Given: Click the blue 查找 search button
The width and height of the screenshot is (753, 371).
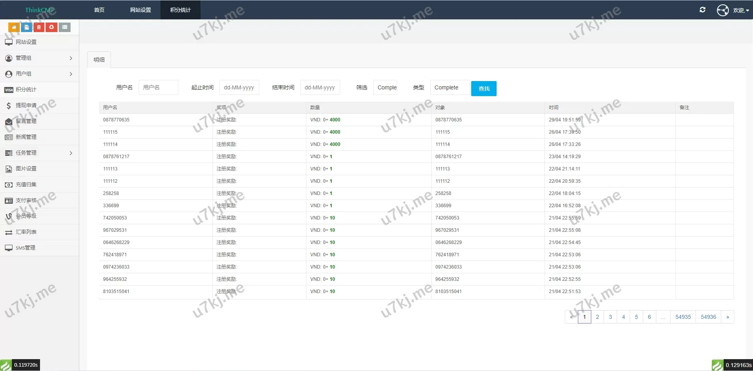Looking at the screenshot, I should [x=484, y=88].
